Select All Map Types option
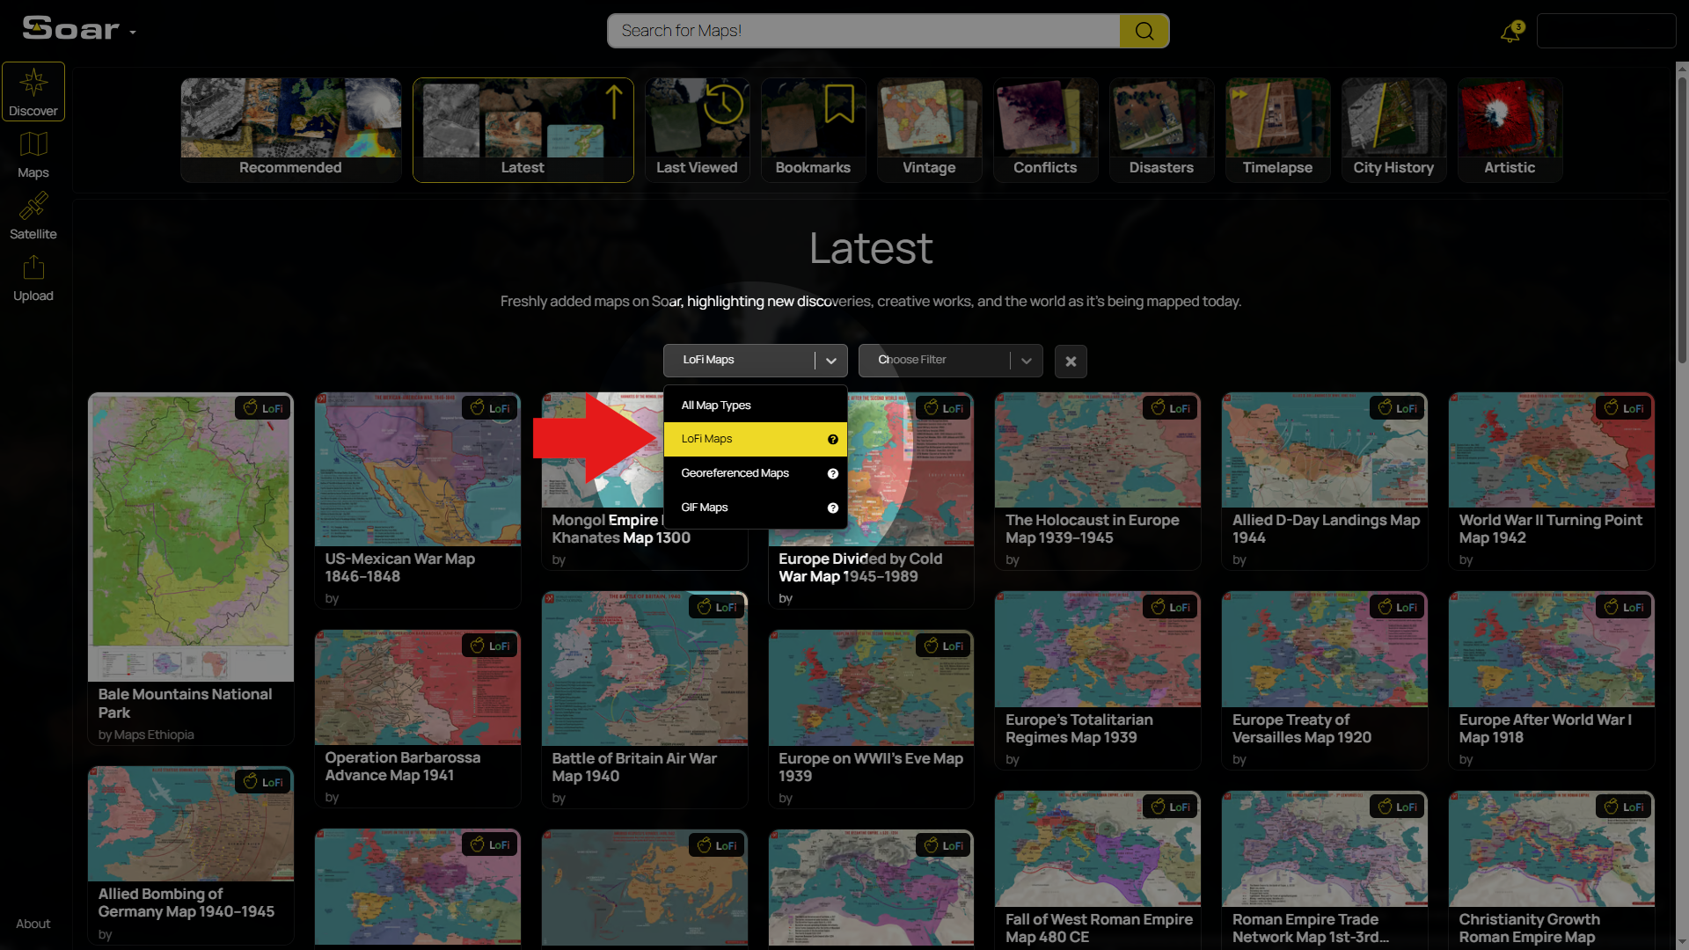The height and width of the screenshot is (950, 1689). pos(716,406)
